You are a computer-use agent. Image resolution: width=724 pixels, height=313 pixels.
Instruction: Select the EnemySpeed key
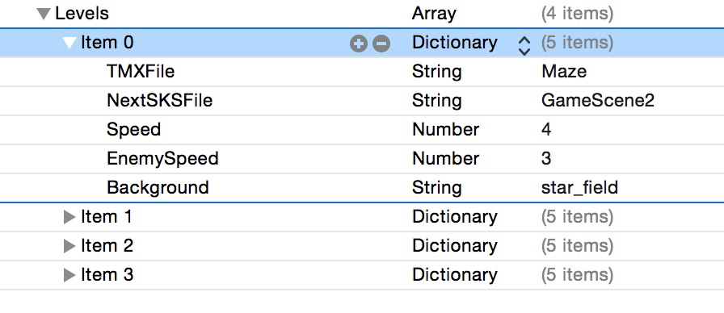click(x=162, y=159)
